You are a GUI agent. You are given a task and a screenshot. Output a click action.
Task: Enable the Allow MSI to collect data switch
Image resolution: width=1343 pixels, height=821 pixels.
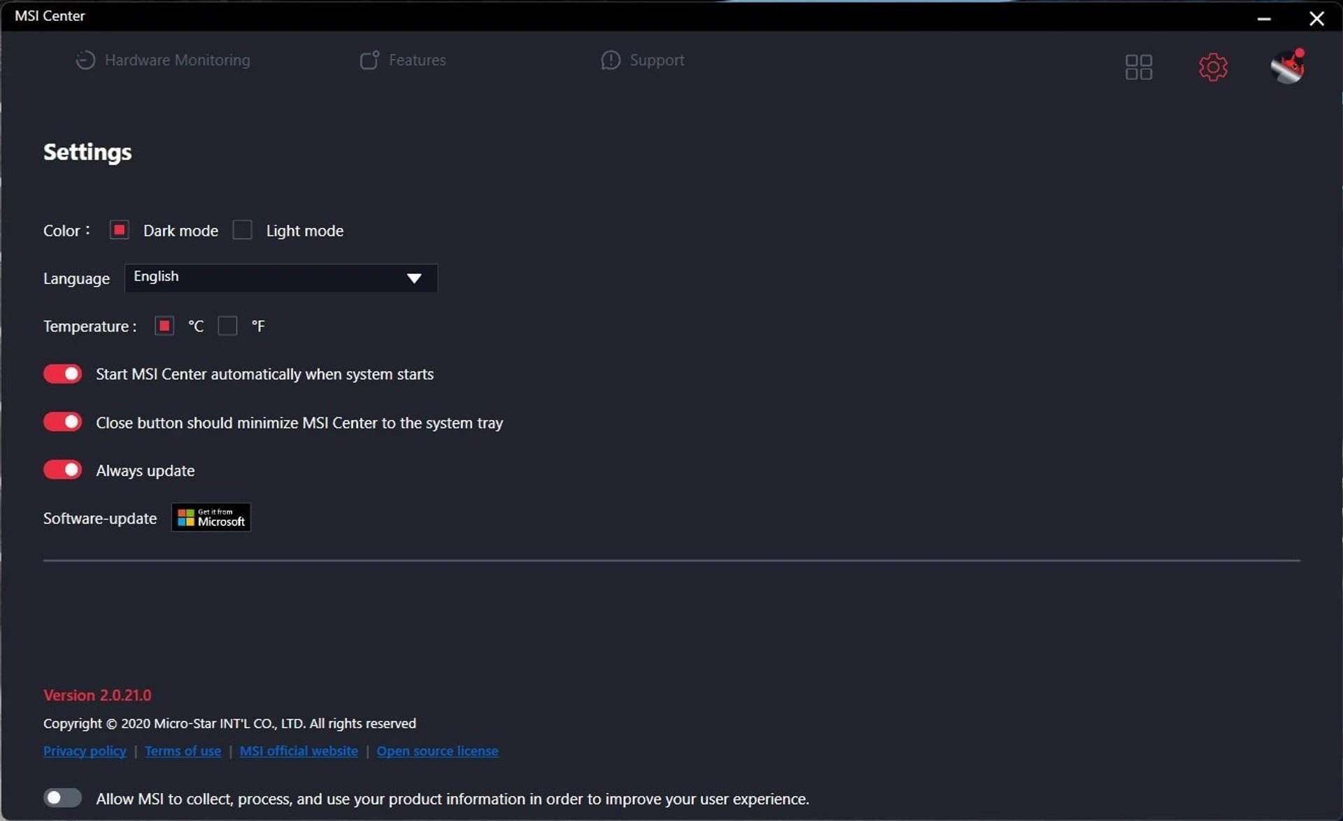[62, 797]
